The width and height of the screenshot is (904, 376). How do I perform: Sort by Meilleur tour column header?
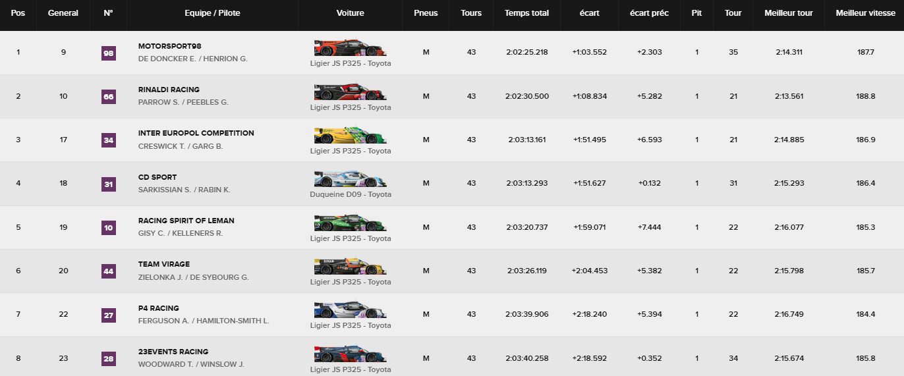pos(789,13)
